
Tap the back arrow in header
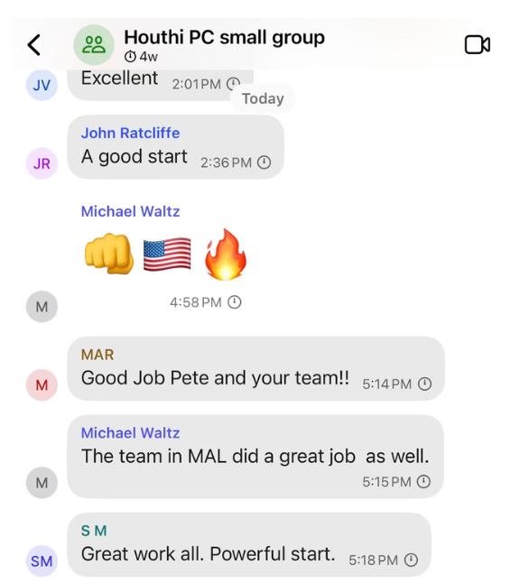(34, 45)
